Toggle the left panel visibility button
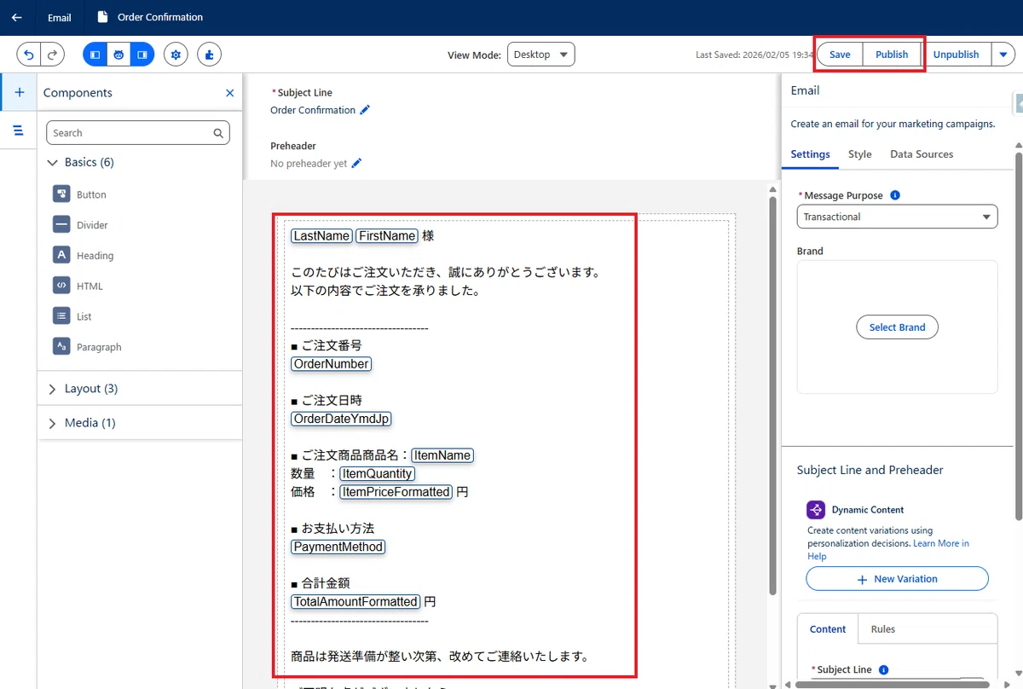This screenshot has height=689, width=1023. pyautogui.click(x=95, y=55)
